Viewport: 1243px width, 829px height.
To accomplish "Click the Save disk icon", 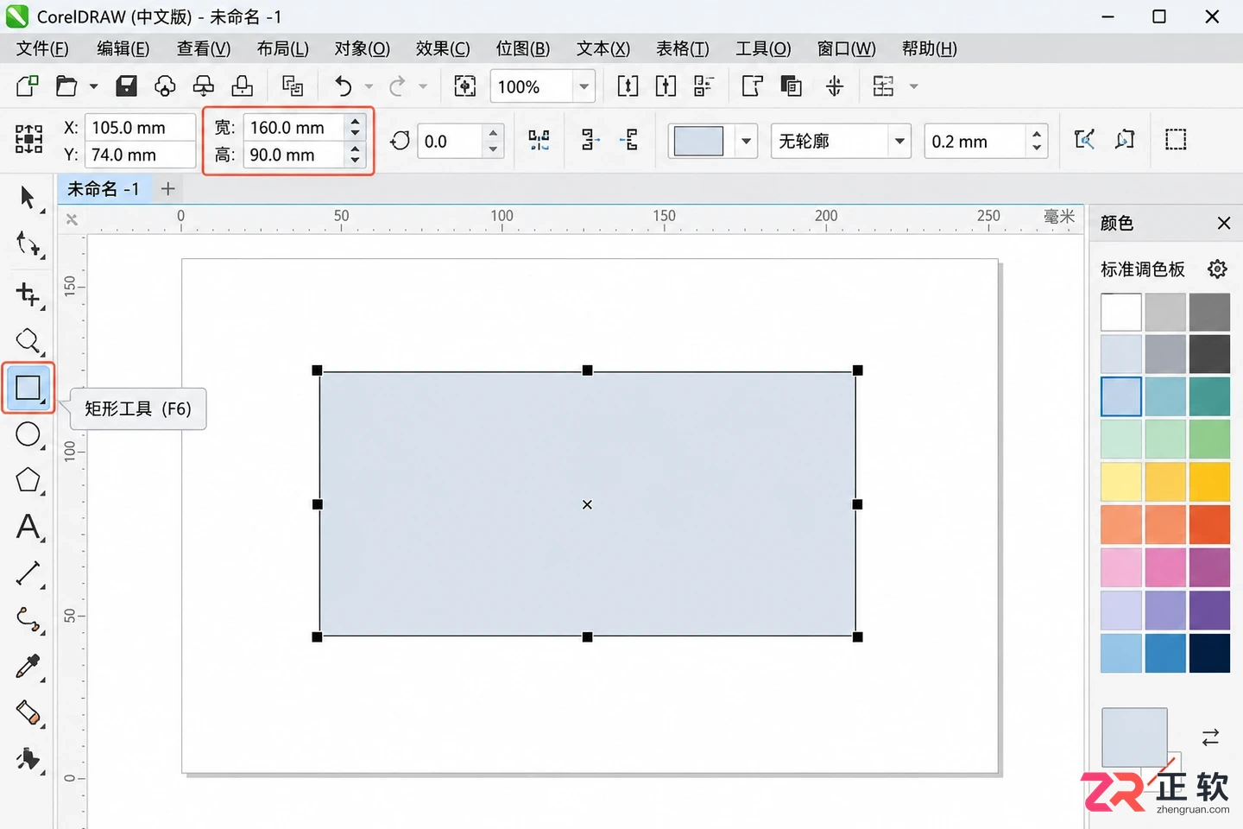I will 127,86.
